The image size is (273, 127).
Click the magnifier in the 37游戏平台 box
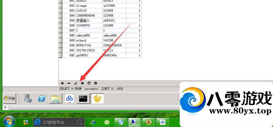click(80, 123)
